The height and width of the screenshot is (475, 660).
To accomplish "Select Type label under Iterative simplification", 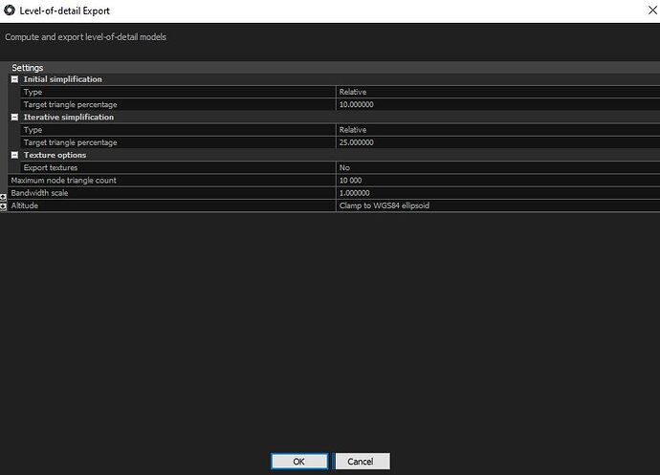I will pyautogui.click(x=33, y=130).
